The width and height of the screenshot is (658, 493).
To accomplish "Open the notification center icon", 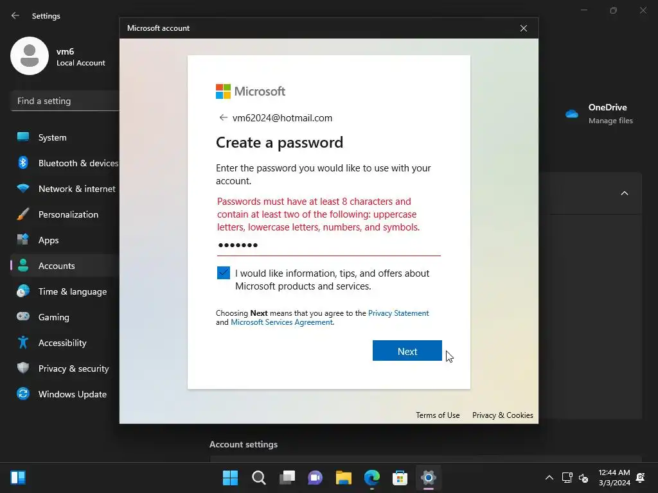I will pyautogui.click(x=641, y=478).
